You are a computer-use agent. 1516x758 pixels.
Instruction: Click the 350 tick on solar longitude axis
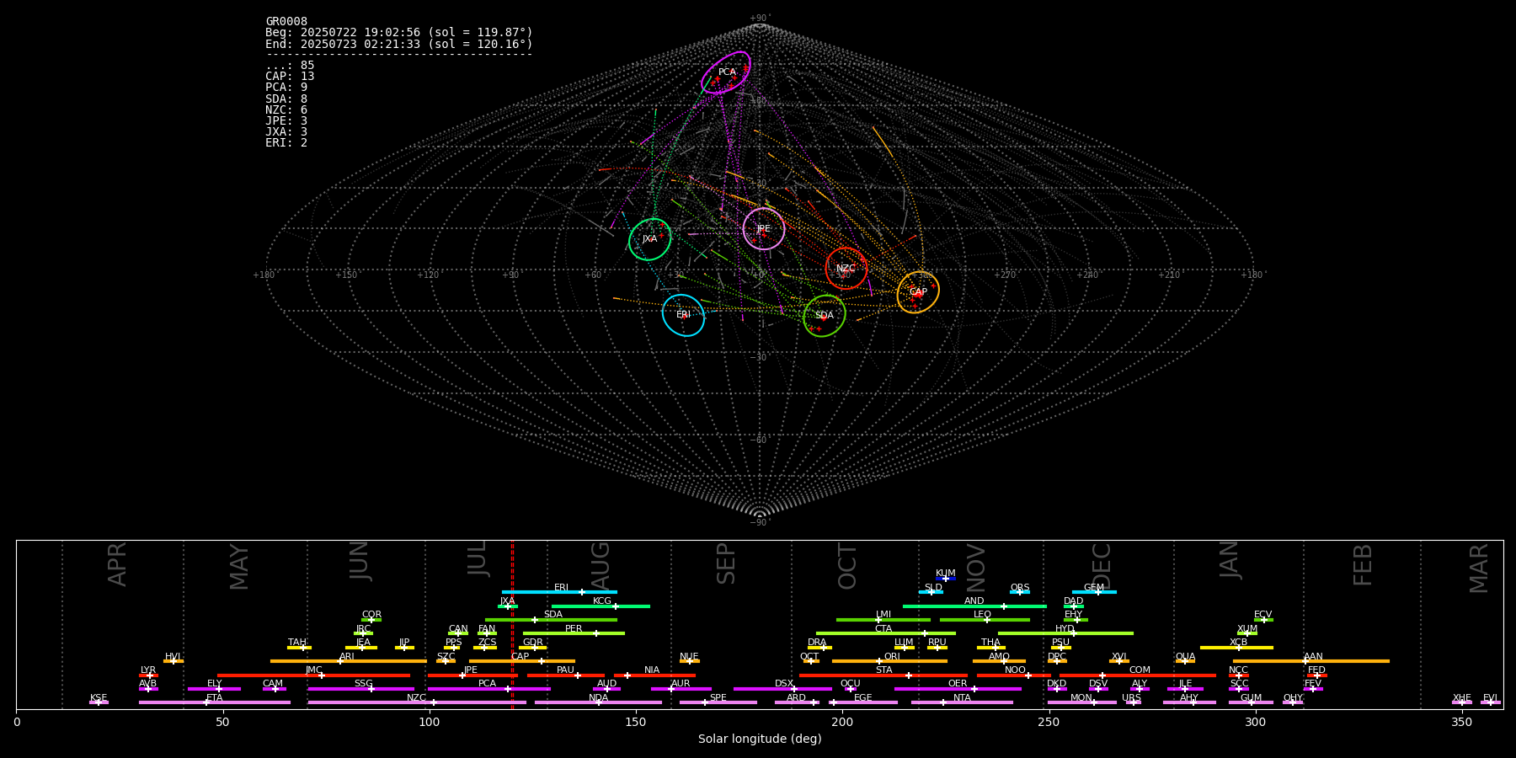[1461, 723]
